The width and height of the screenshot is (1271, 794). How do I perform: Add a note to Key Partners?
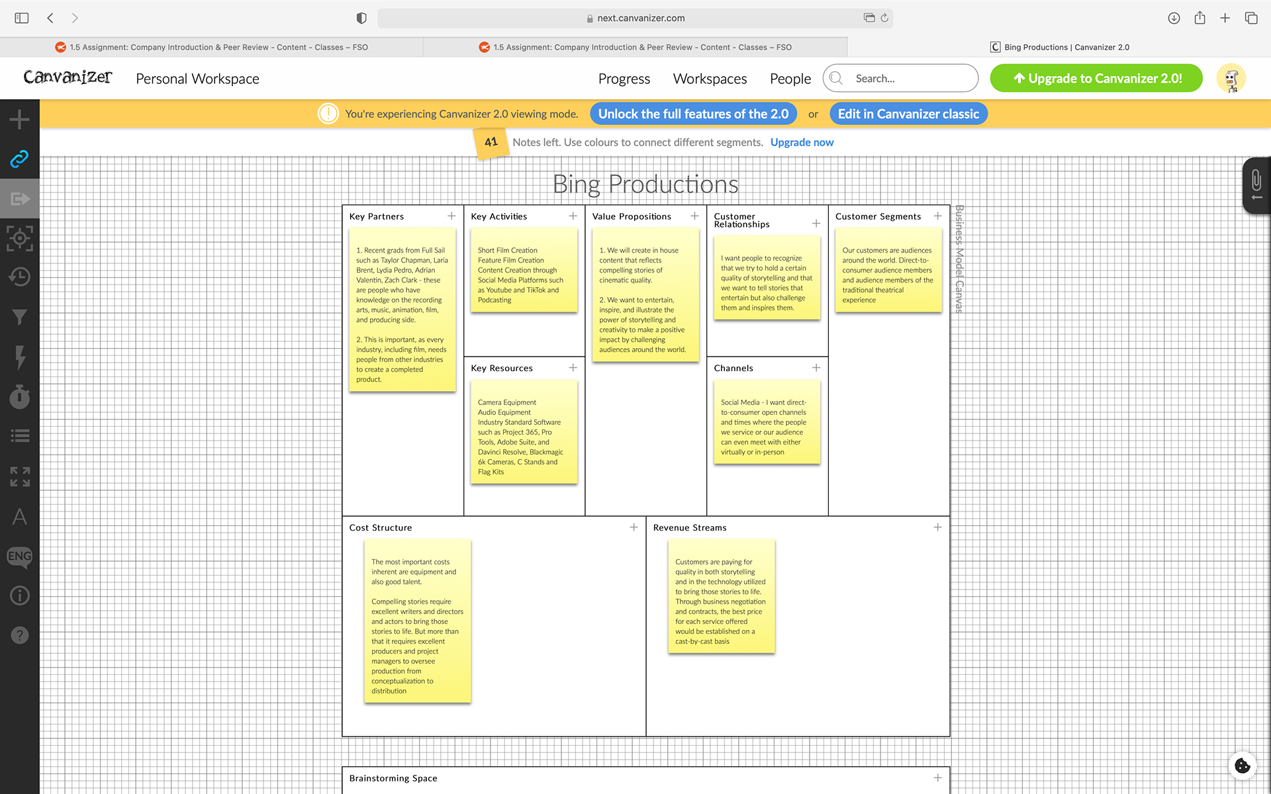451,216
